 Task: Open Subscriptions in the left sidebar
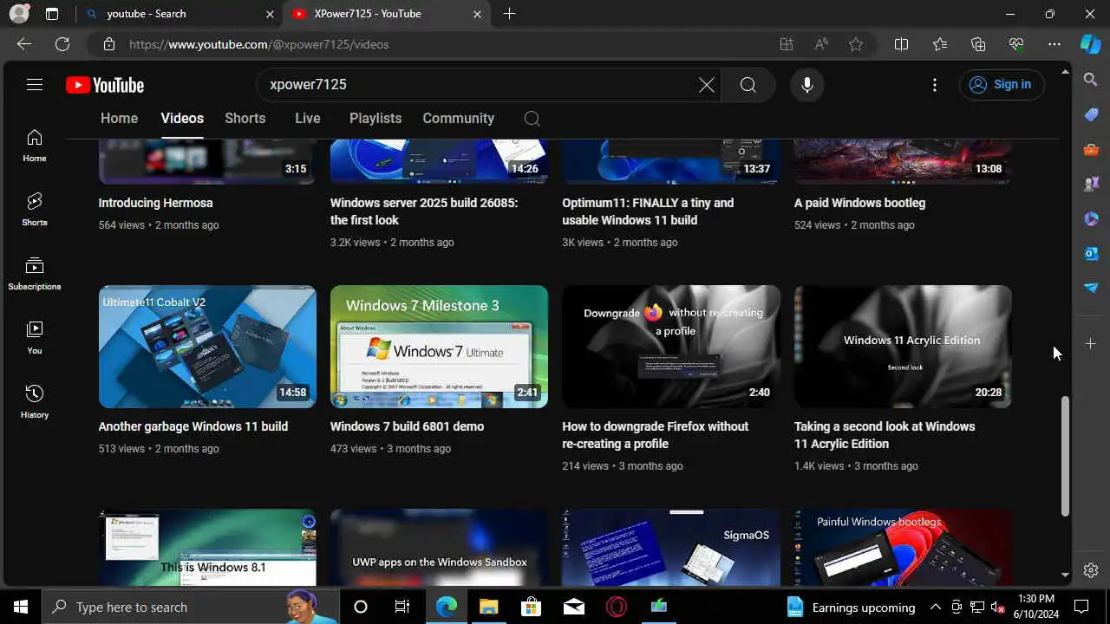coord(35,274)
